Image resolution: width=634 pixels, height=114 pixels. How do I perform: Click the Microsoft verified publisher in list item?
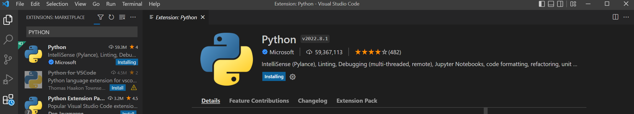(62, 63)
